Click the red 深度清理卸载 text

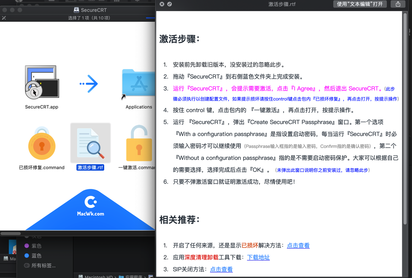pyautogui.click(x=201, y=258)
